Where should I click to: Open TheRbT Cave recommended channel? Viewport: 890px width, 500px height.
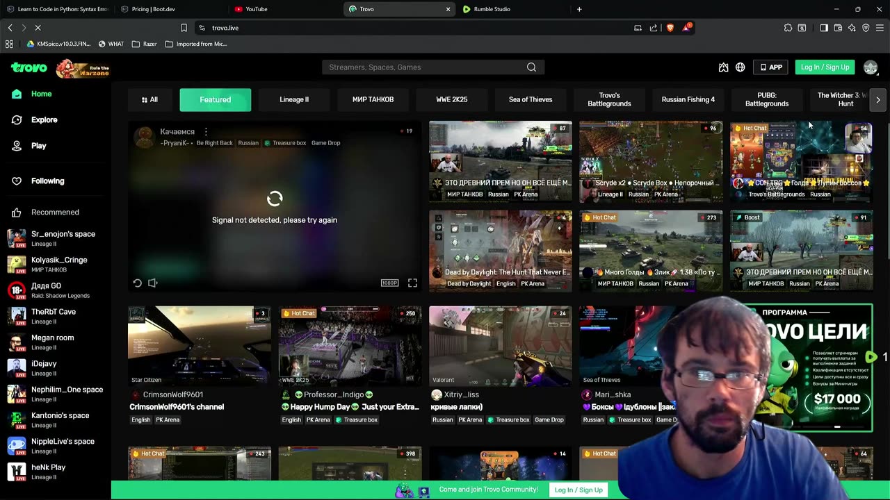[56, 316]
